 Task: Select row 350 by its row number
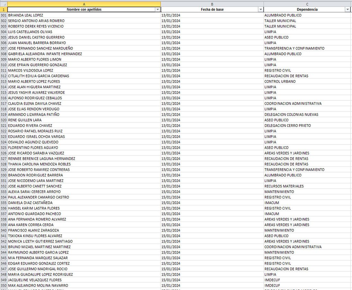3,286
